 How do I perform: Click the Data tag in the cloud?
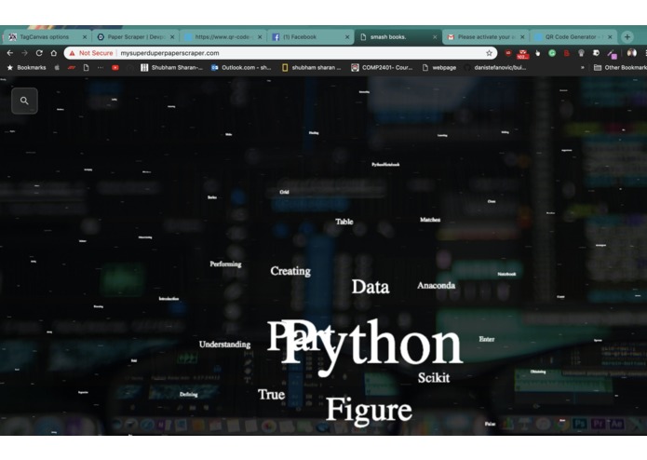tap(371, 287)
